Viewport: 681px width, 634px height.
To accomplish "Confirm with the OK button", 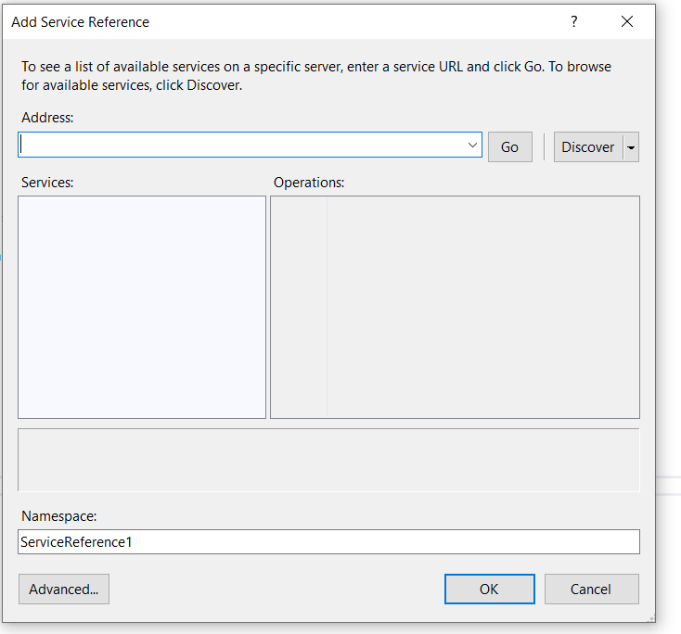I will pos(490,589).
